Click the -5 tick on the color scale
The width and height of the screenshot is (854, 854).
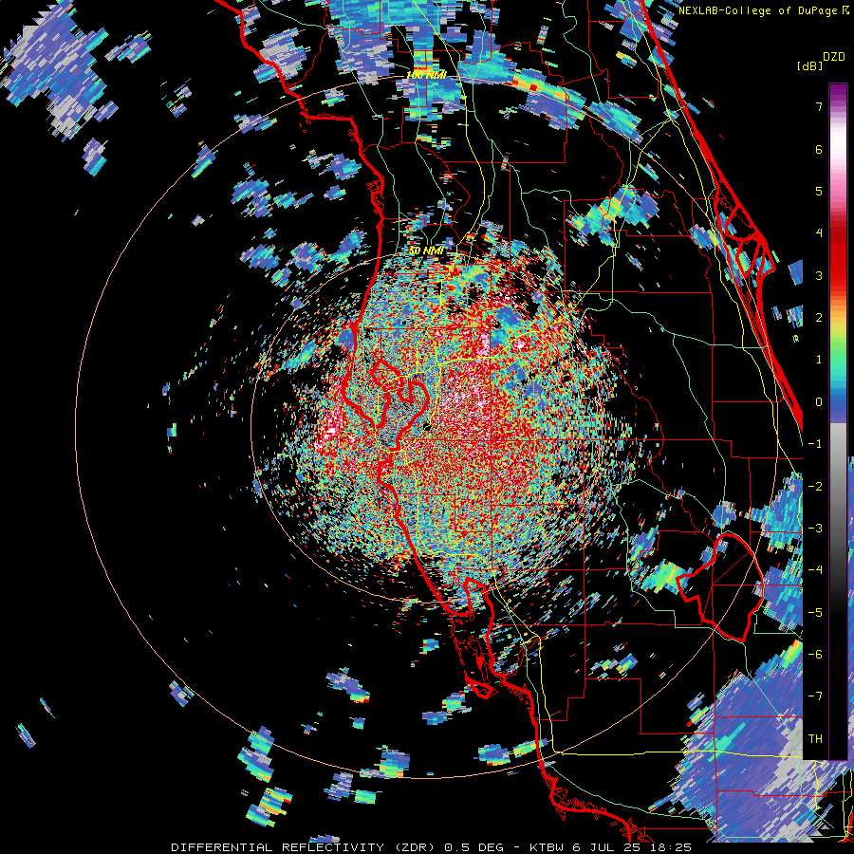[x=815, y=612]
